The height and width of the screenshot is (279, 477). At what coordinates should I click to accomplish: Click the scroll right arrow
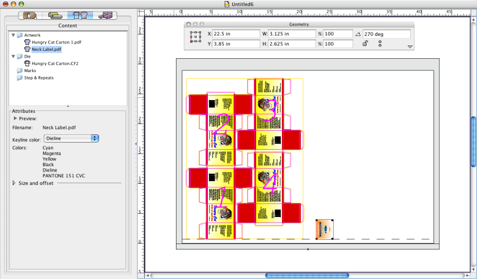pyautogui.click(x=468, y=276)
